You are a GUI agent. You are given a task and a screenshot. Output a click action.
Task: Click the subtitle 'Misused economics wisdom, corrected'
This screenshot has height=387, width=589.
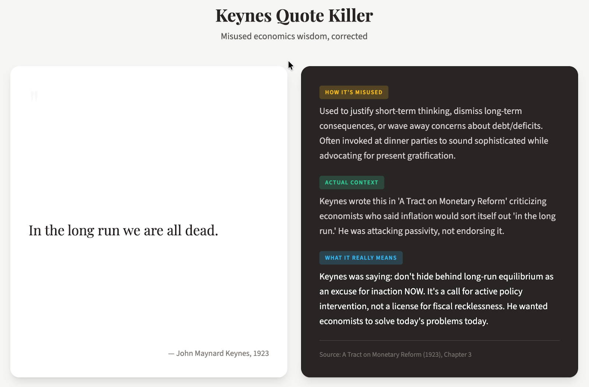coord(294,36)
